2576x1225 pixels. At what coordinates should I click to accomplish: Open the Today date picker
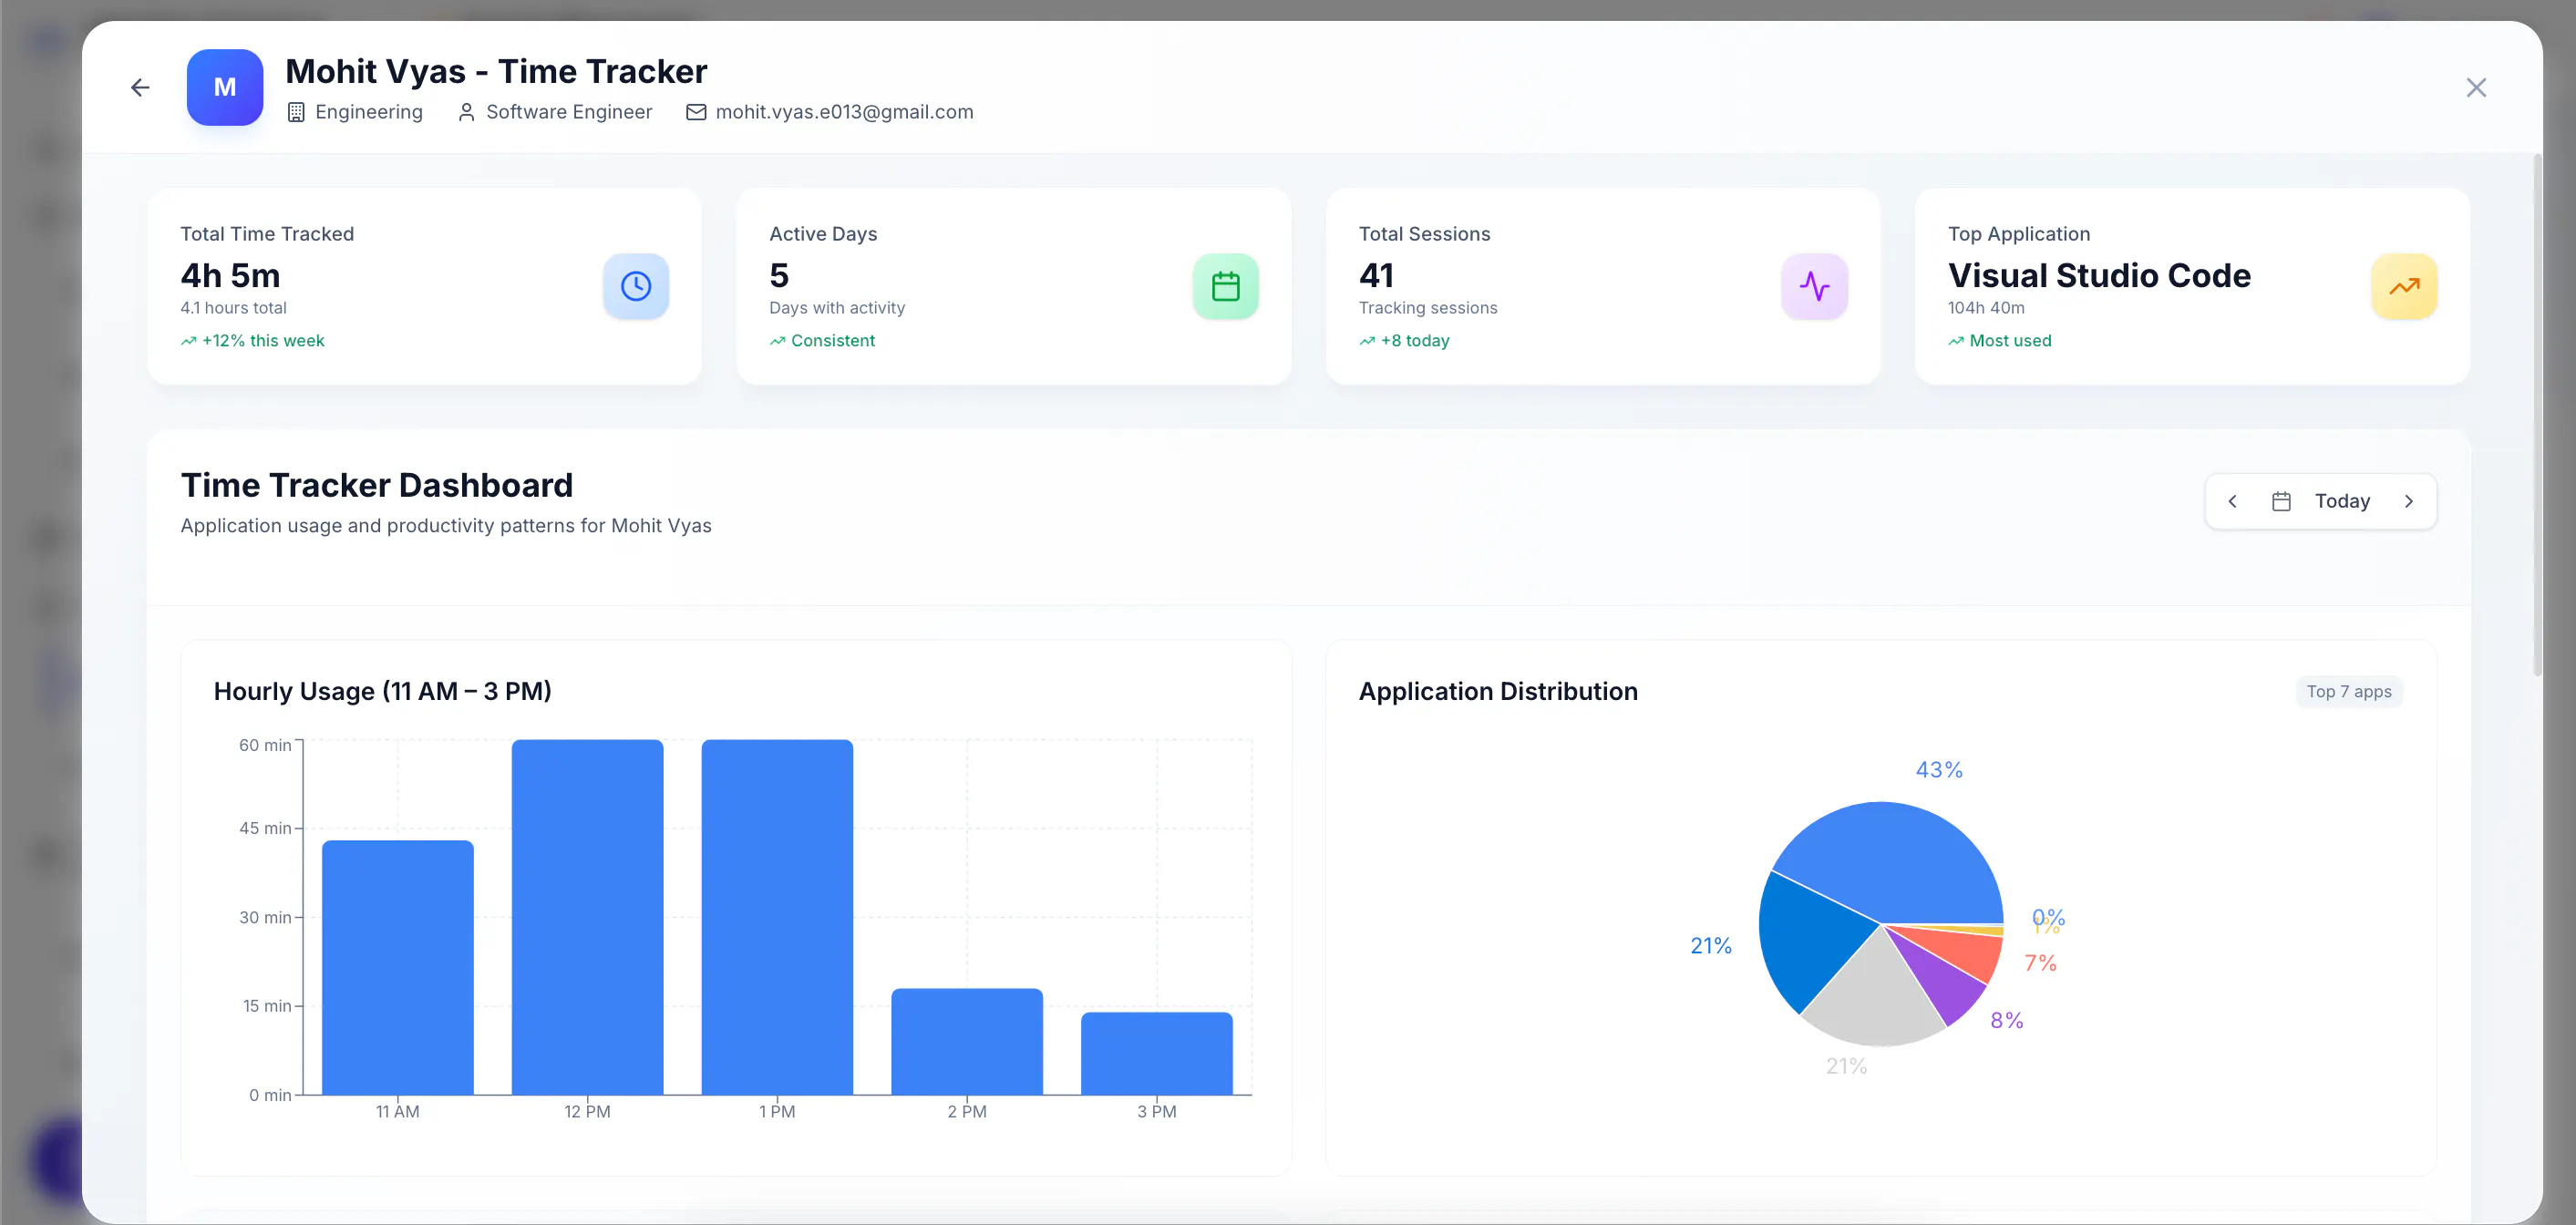click(x=2342, y=501)
